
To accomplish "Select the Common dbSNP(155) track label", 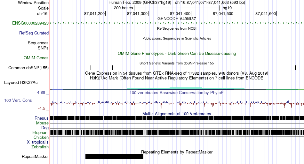I will click(28, 68).
